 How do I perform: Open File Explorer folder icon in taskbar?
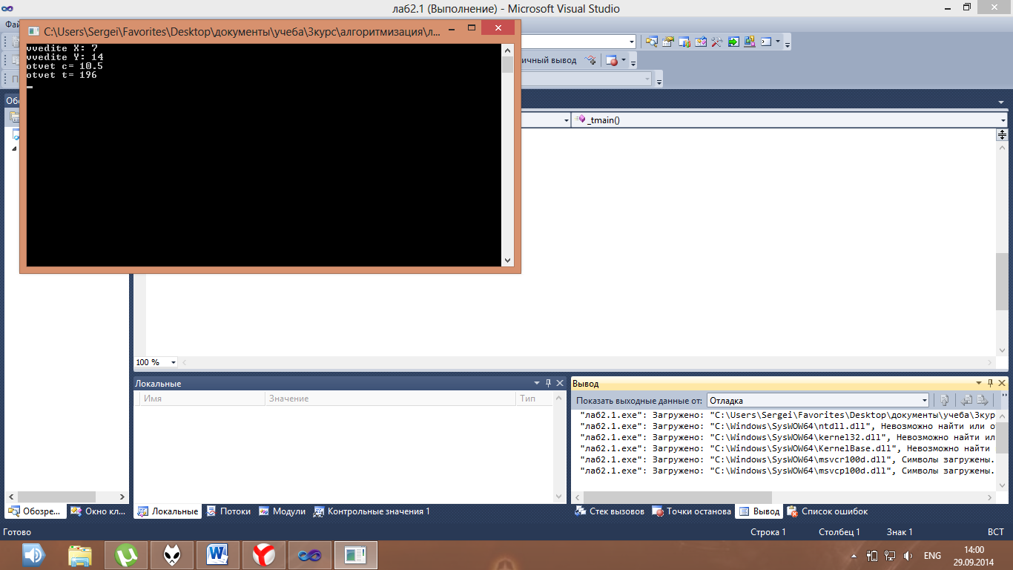(80, 554)
